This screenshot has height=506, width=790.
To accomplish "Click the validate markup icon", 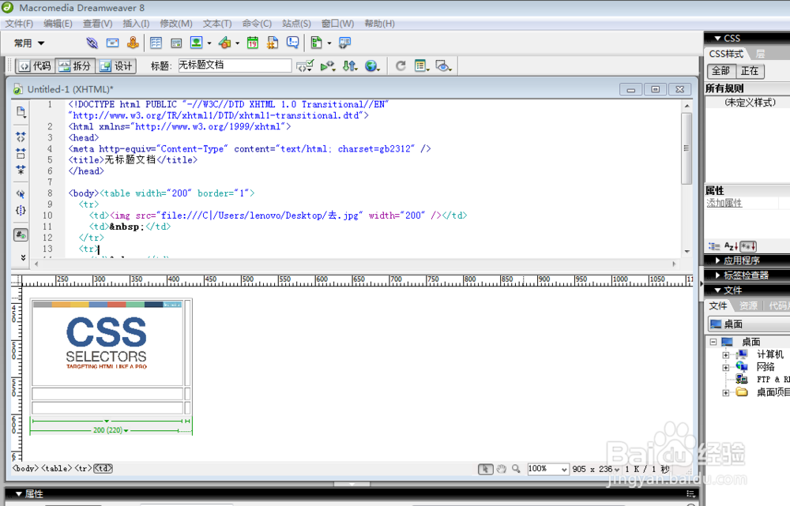I will tap(304, 66).
